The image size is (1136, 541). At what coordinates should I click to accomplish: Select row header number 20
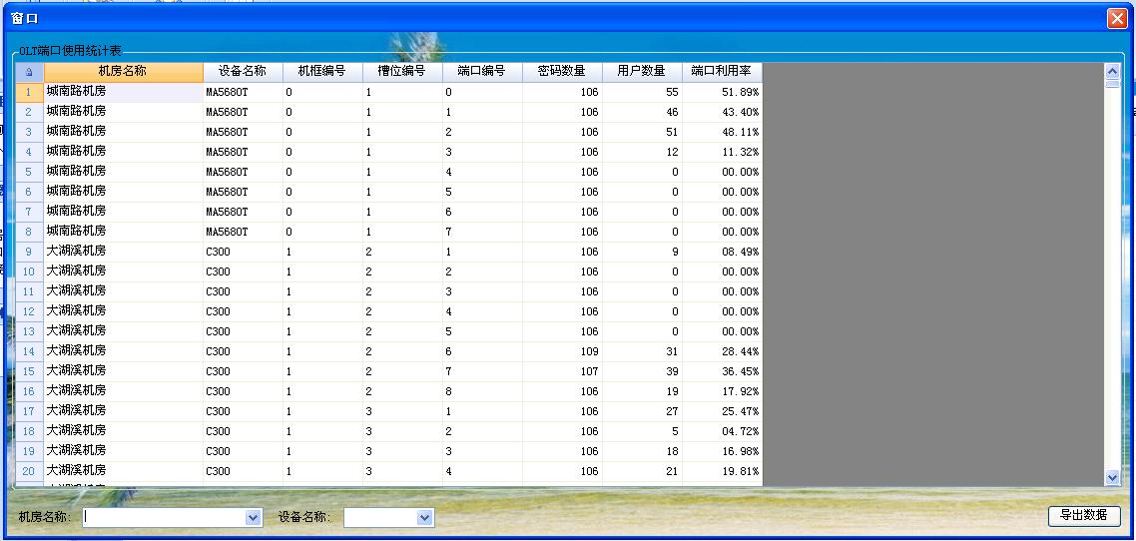pos(29,471)
